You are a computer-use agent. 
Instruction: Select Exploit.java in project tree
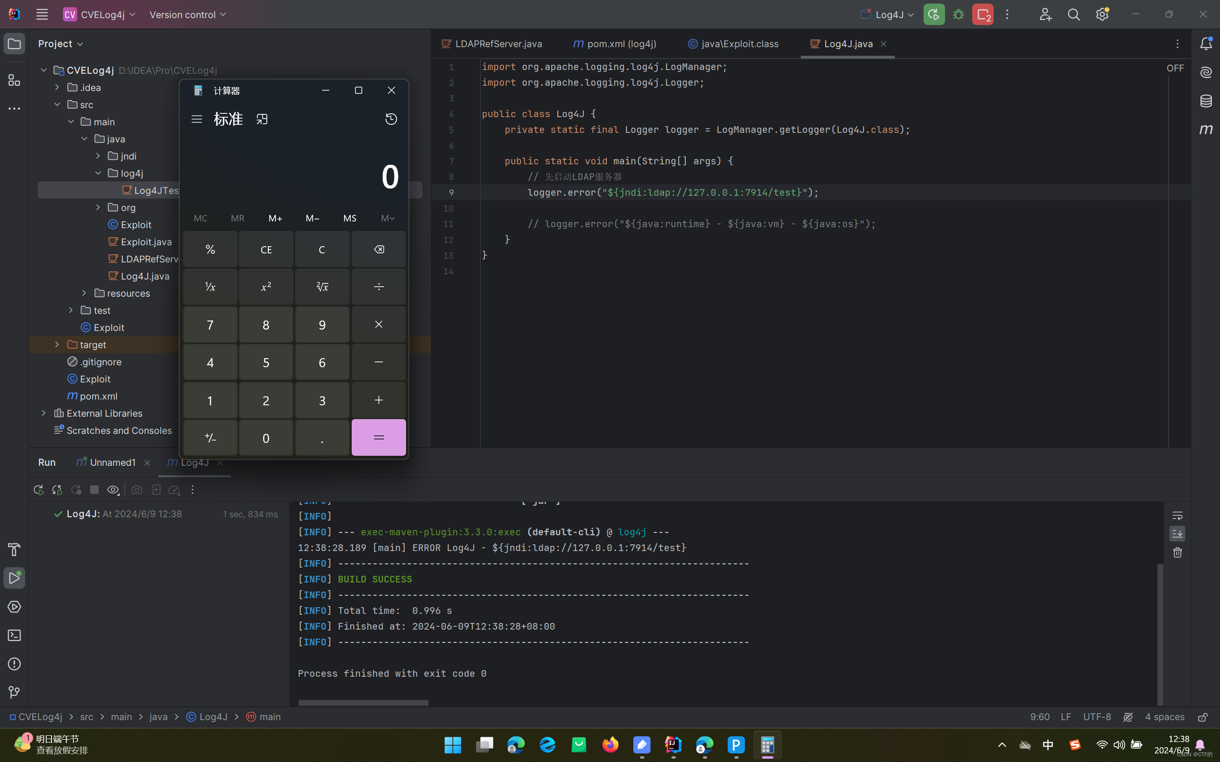click(140, 241)
